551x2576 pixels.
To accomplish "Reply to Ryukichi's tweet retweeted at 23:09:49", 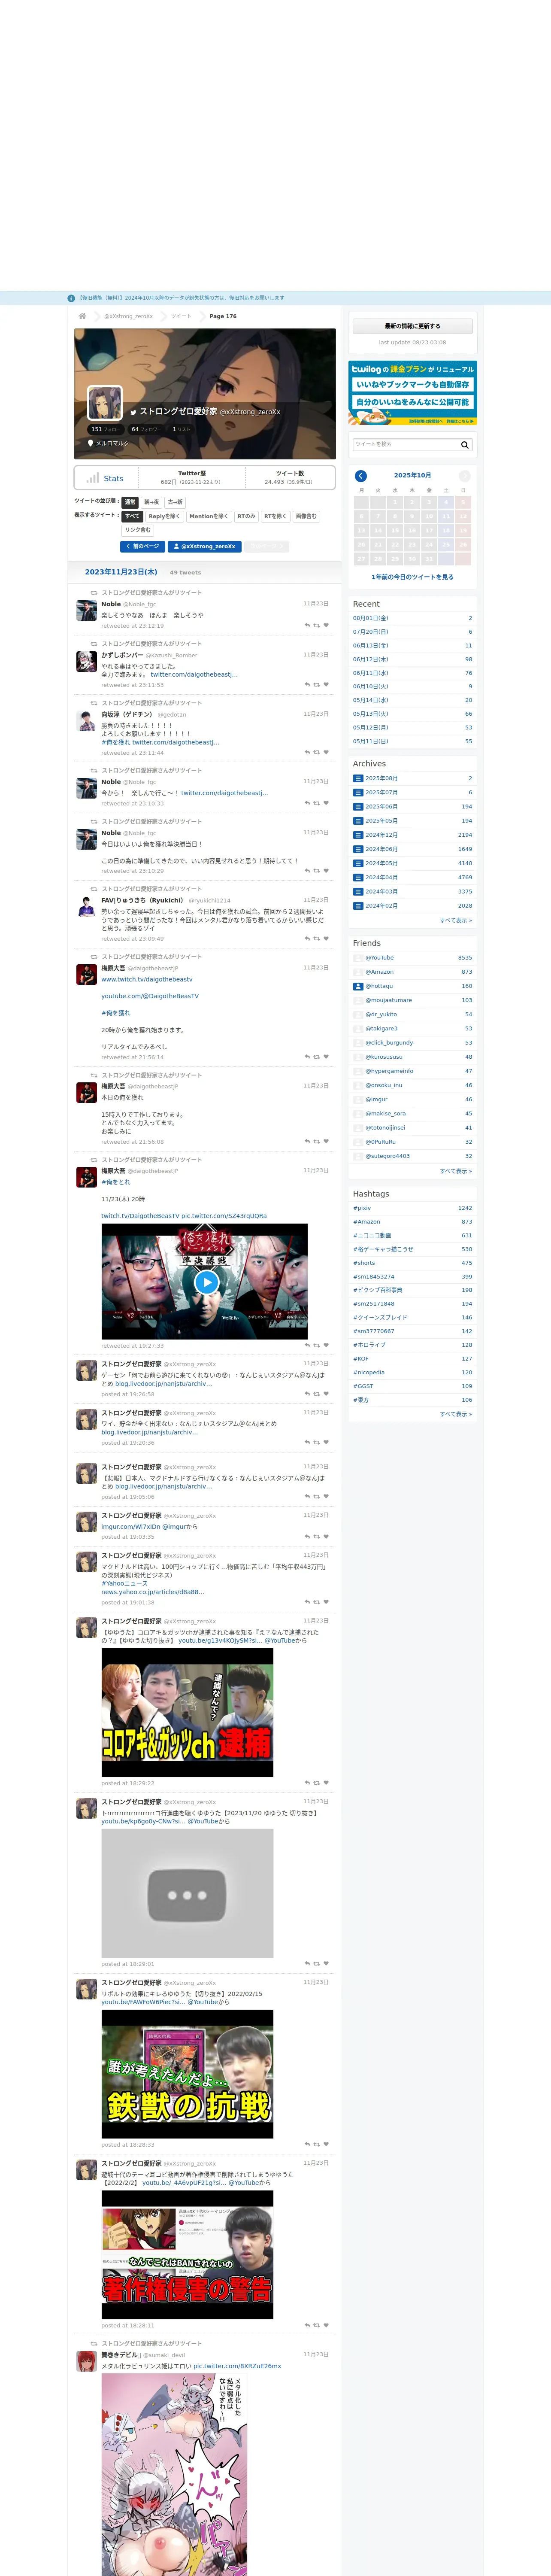I will [x=307, y=939].
